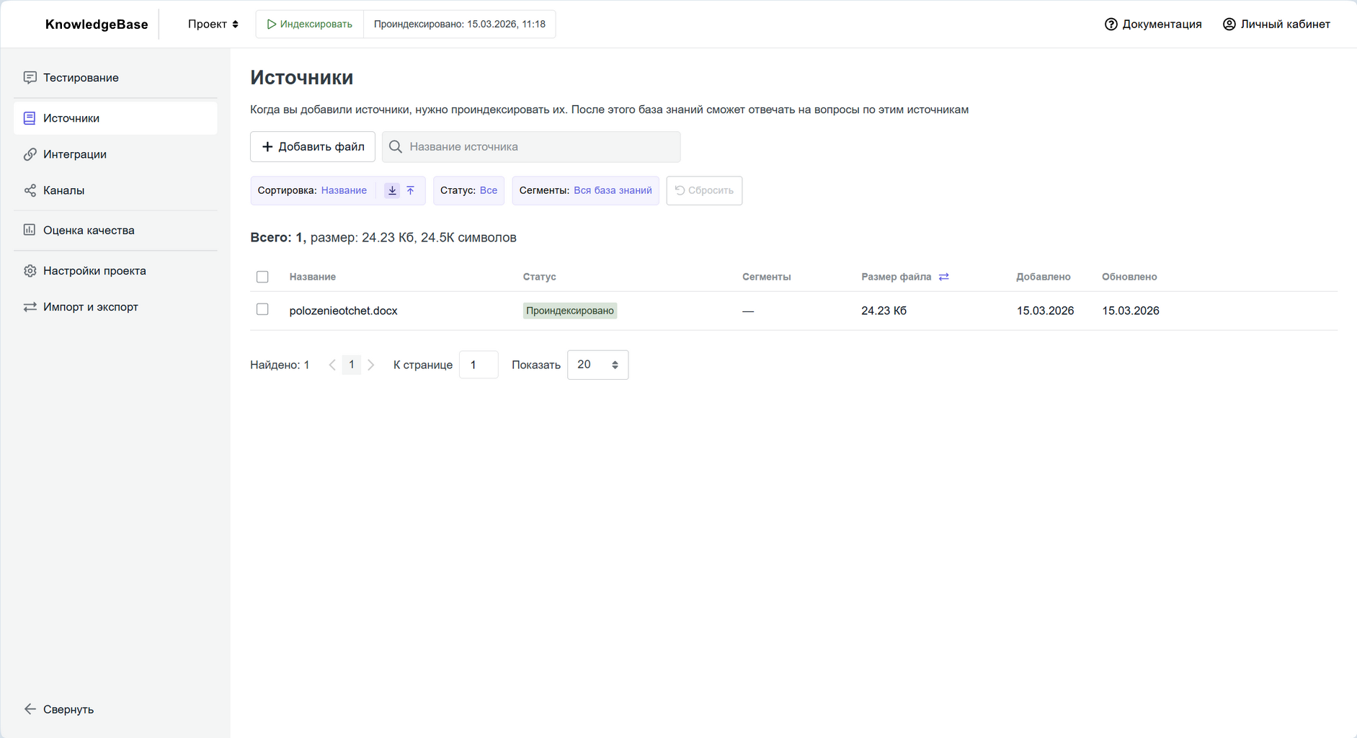Click the Добавить файл button
The image size is (1357, 738).
(x=313, y=146)
